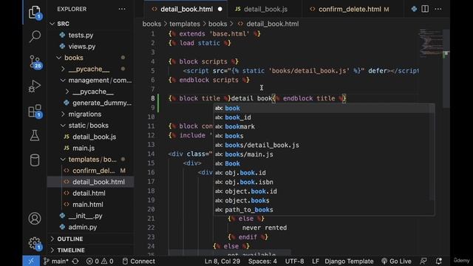This screenshot has height=266, width=473.
Task: Click the Python icon in editor title bar
Action: pyautogui.click(x=414, y=9)
